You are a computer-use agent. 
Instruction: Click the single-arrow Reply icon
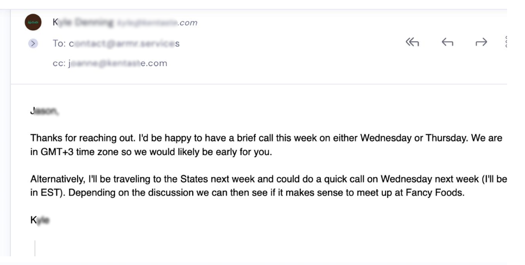pos(447,42)
